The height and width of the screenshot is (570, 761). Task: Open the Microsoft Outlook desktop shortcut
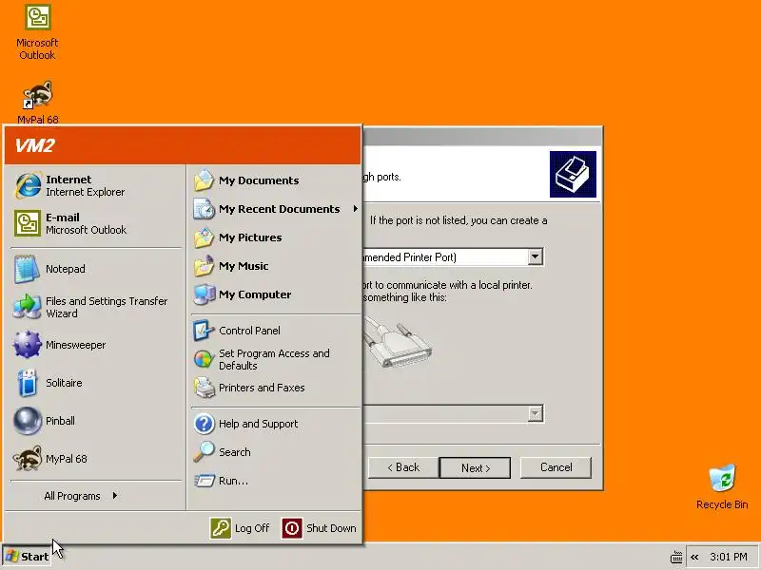pyautogui.click(x=37, y=32)
